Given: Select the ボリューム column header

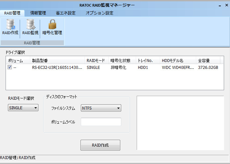Looking at the screenshot, I should (x=18, y=60).
